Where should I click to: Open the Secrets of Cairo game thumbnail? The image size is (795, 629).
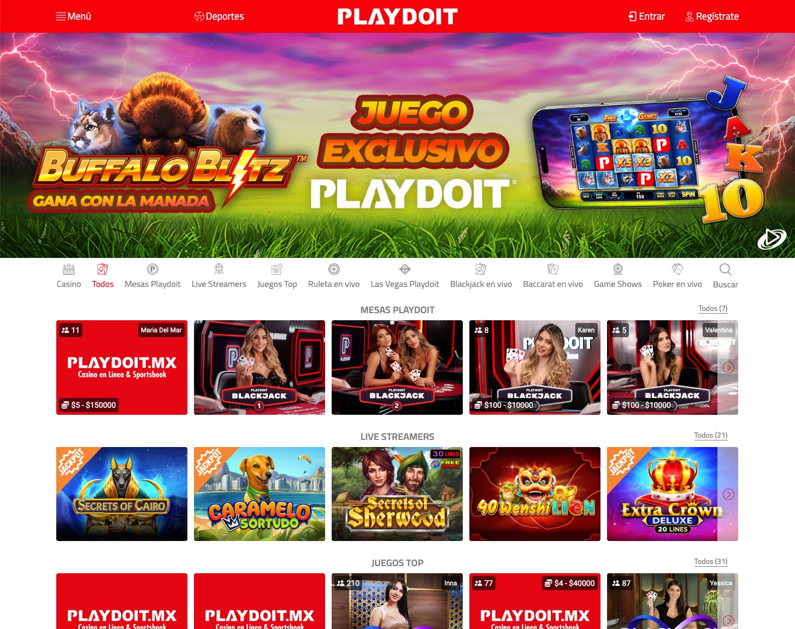pos(122,494)
